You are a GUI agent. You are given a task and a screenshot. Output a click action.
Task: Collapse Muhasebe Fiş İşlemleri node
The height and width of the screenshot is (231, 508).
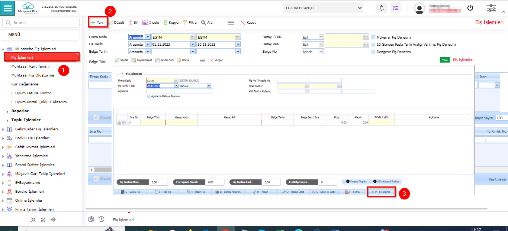tap(3, 49)
